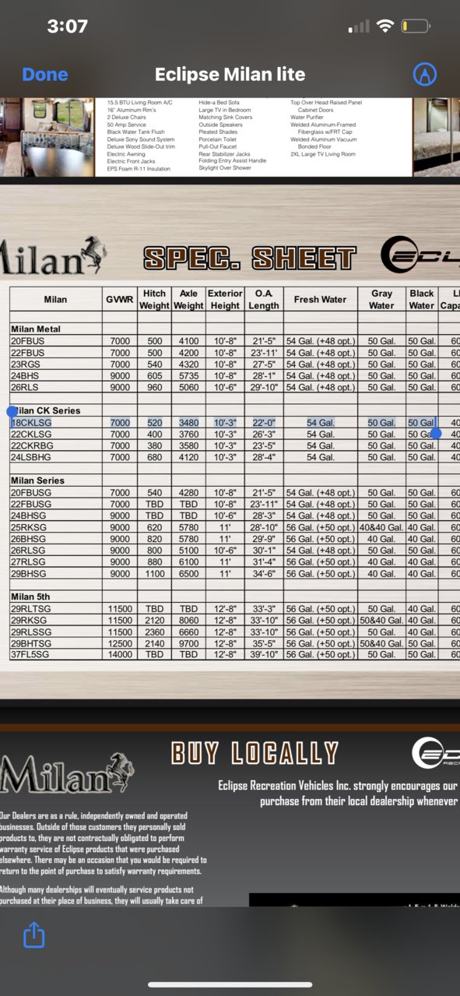This screenshot has height=996, width=460.
Task: Tap the 1100 hitch weight value
Action: click(x=155, y=574)
